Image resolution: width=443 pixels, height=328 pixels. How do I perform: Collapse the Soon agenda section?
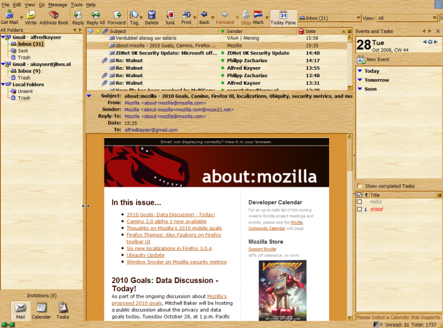360,89
